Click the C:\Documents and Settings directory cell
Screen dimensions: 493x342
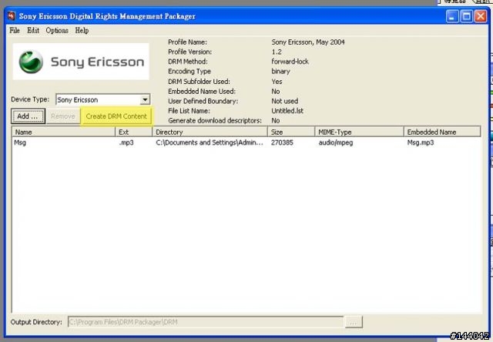pos(210,142)
